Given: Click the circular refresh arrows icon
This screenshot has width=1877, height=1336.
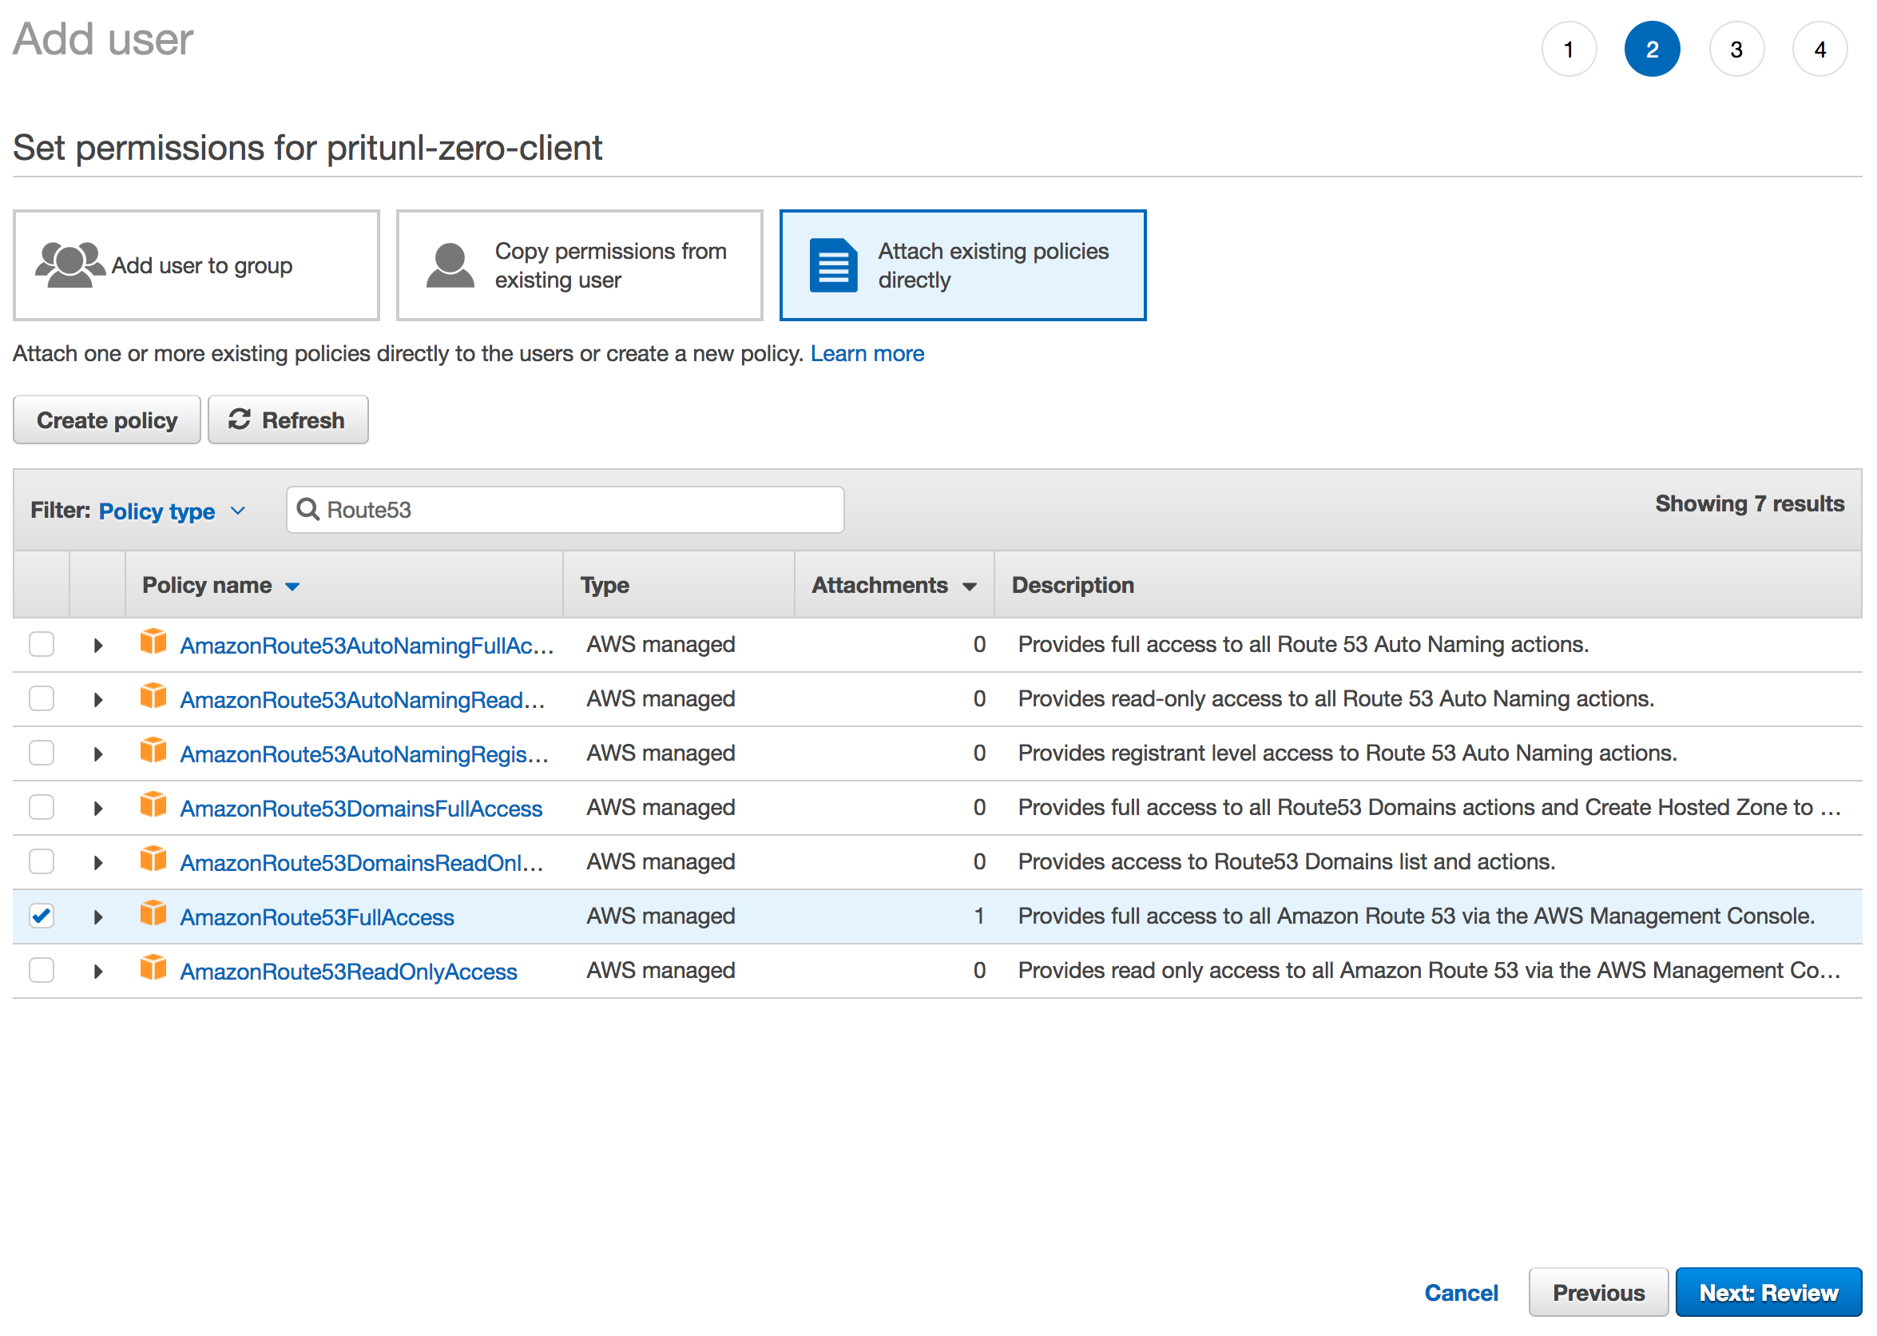Looking at the screenshot, I should coord(240,419).
